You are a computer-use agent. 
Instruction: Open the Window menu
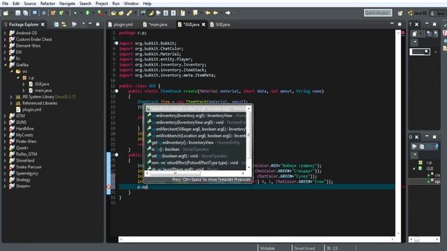click(x=131, y=3)
